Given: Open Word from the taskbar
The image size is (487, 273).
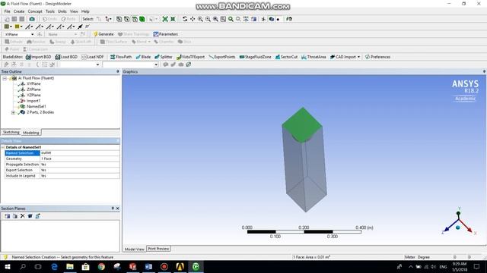Looking at the screenshot, I should point(148,266).
